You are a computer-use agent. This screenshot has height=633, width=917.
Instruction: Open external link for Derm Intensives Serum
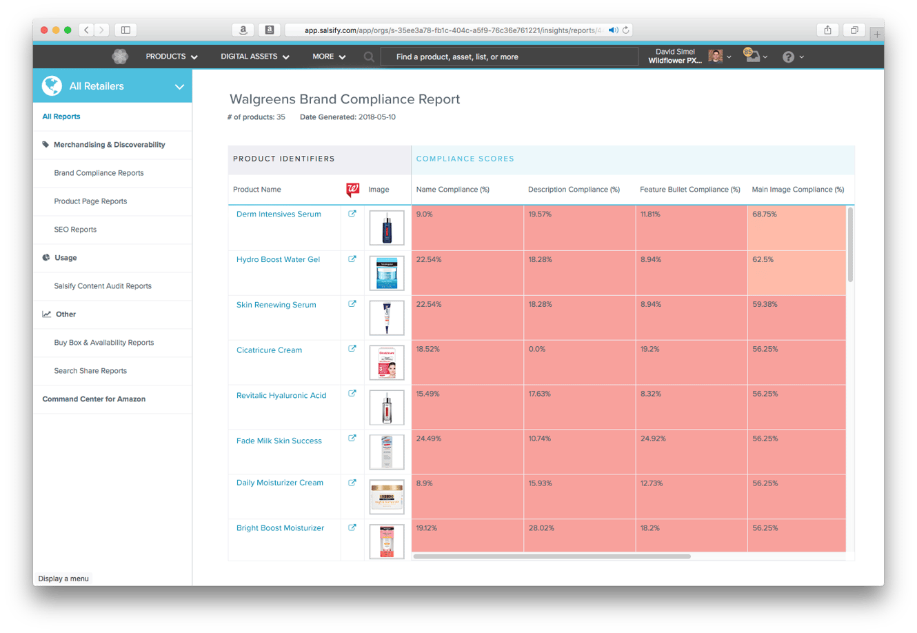tap(352, 214)
